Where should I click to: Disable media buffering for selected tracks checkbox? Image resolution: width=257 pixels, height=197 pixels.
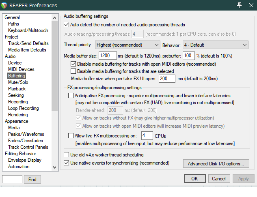pyautogui.click(x=73, y=71)
